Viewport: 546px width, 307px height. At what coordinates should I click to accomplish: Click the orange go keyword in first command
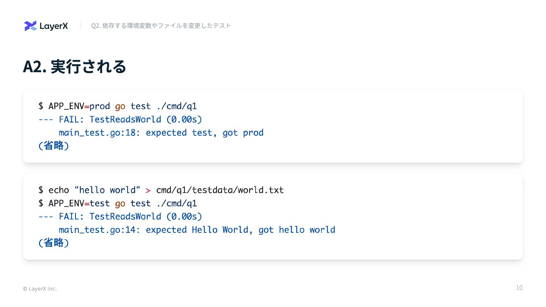click(x=120, y=107)
